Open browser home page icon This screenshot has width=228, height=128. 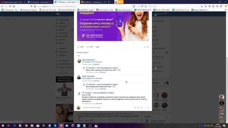14,6
